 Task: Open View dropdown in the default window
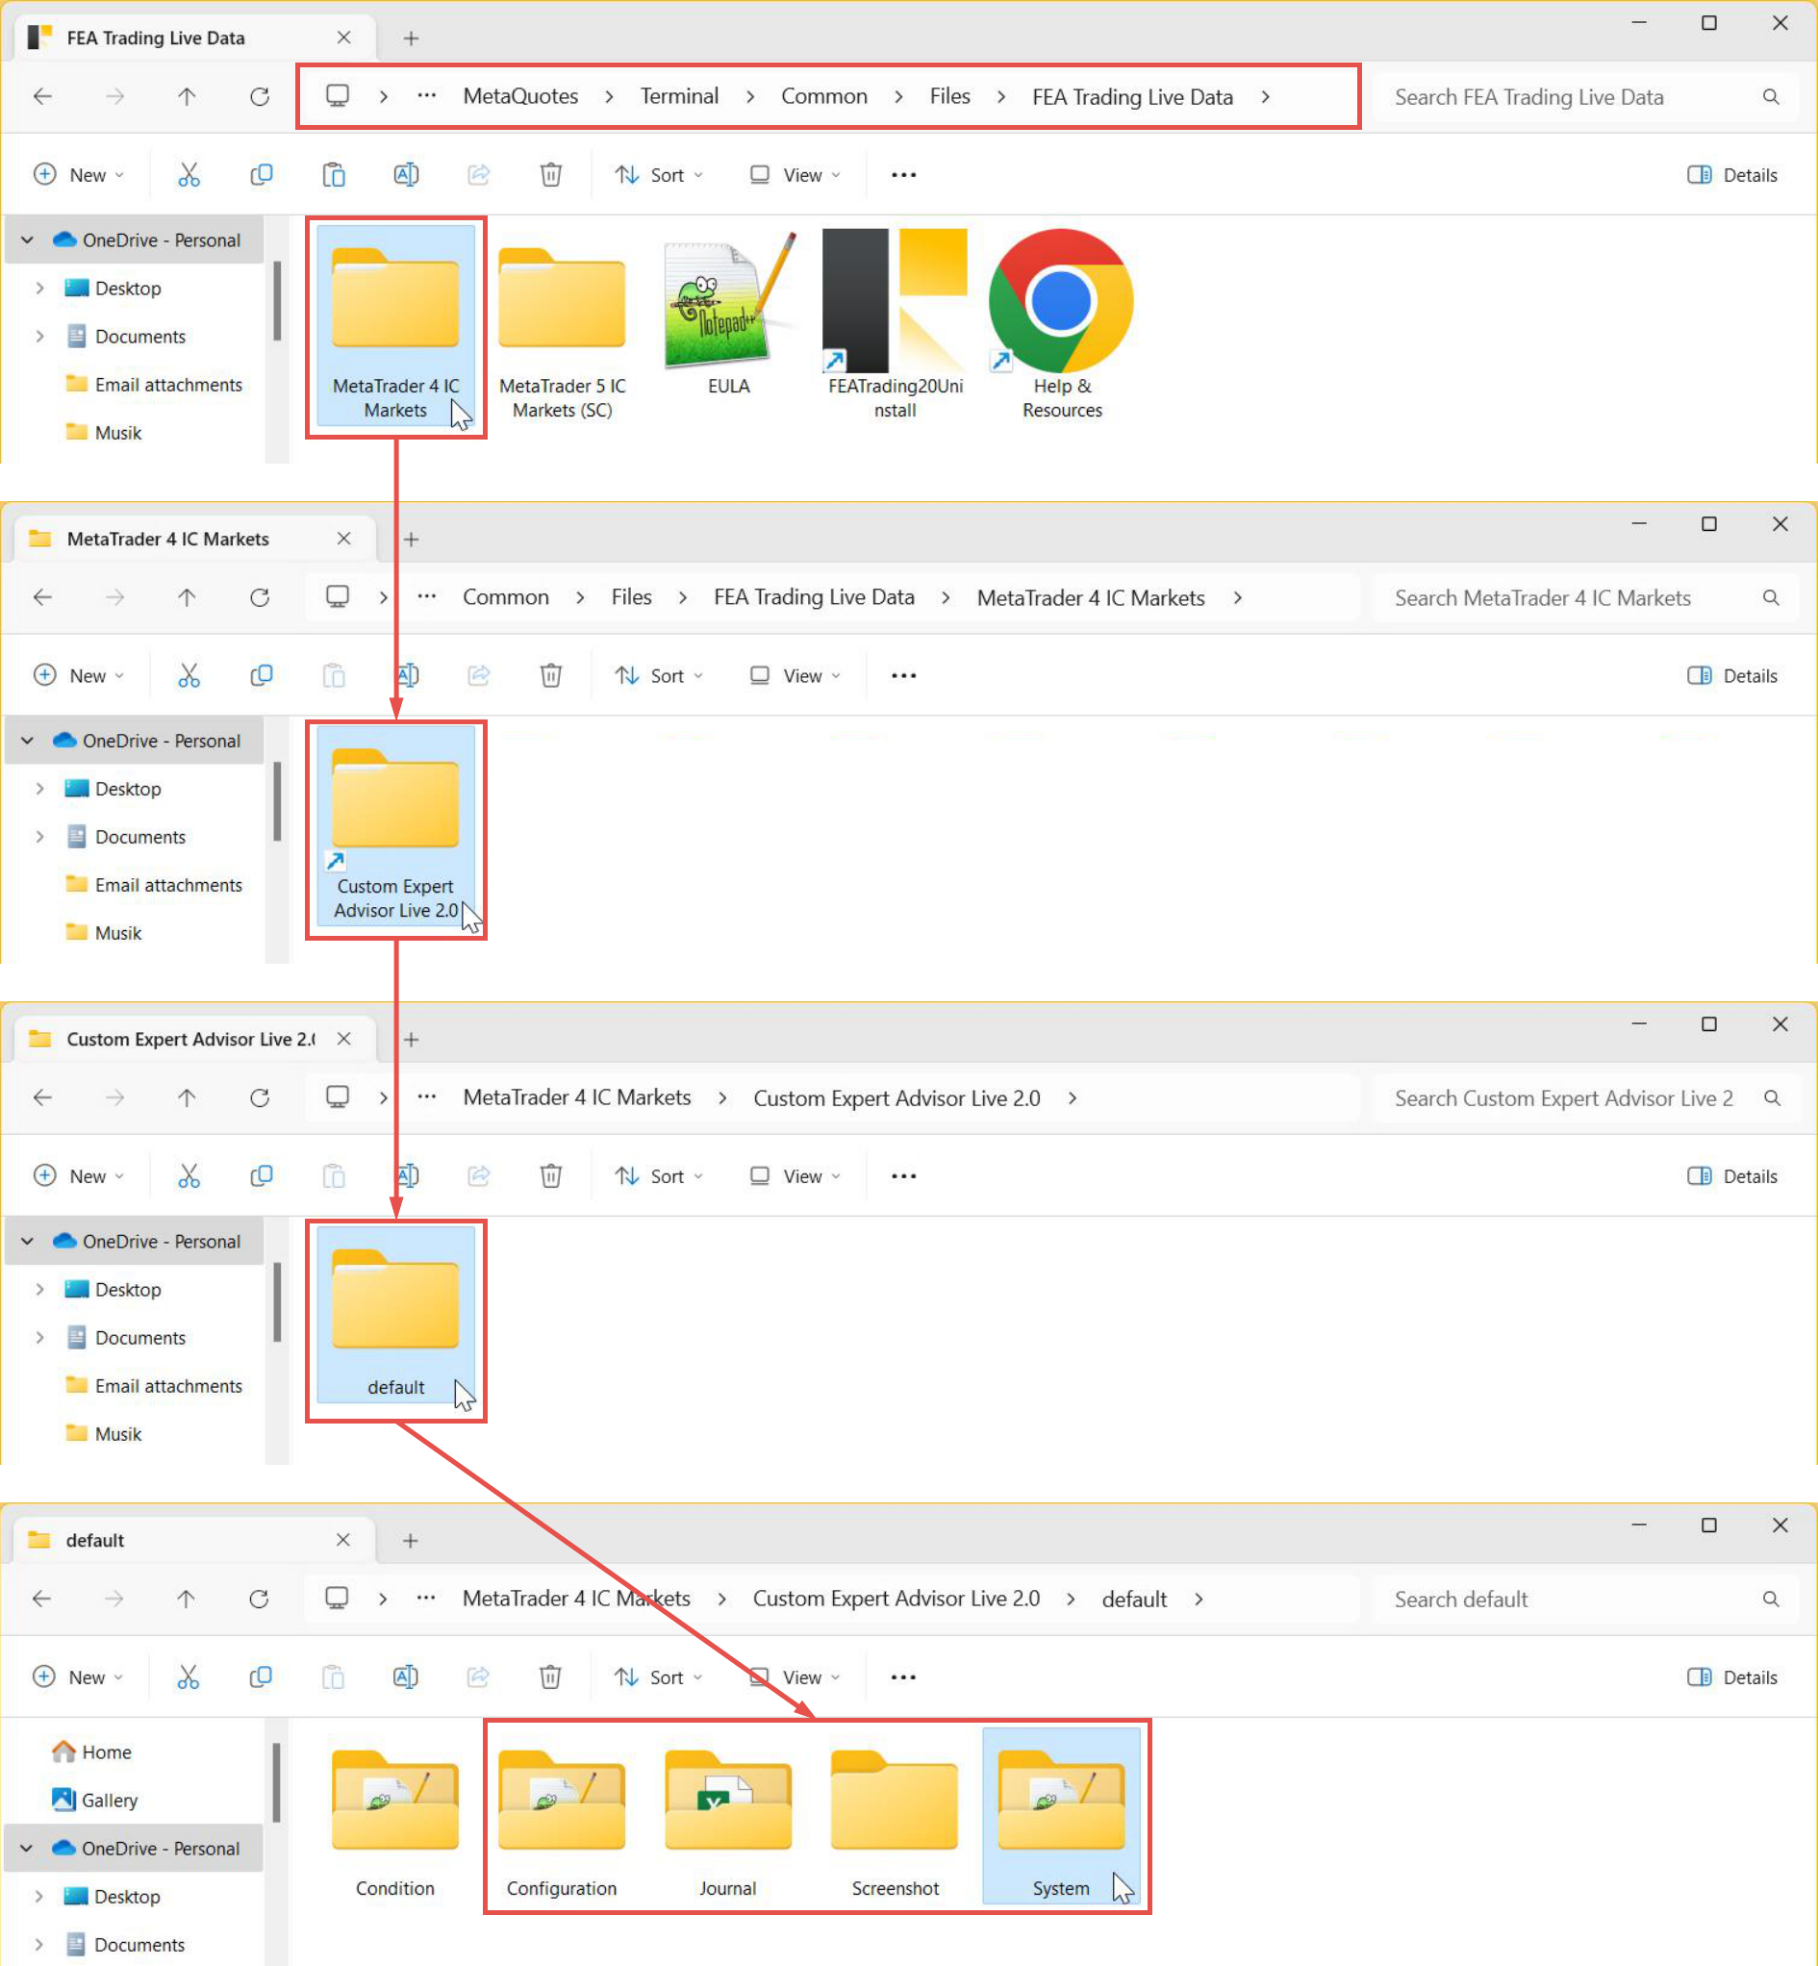click(795, 1676)
